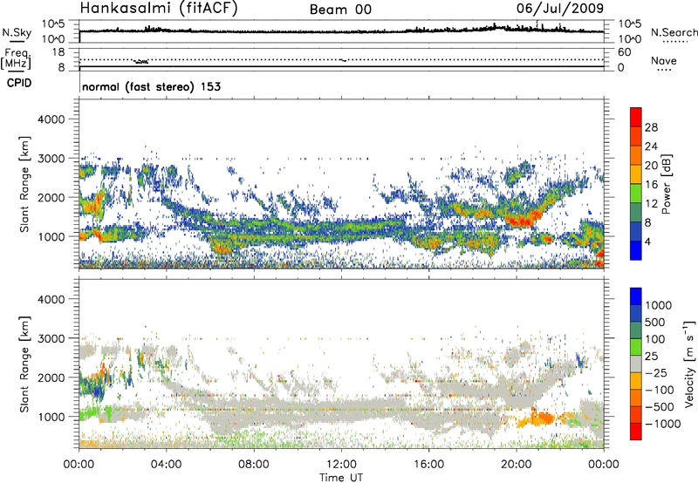Click the blue bottom of the Power color bar
The height and width of the screenshot is (483, 698).
[636, 250]
